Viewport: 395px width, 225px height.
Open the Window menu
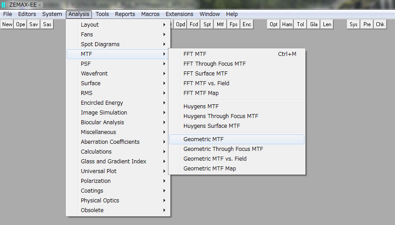pos(210,14)
